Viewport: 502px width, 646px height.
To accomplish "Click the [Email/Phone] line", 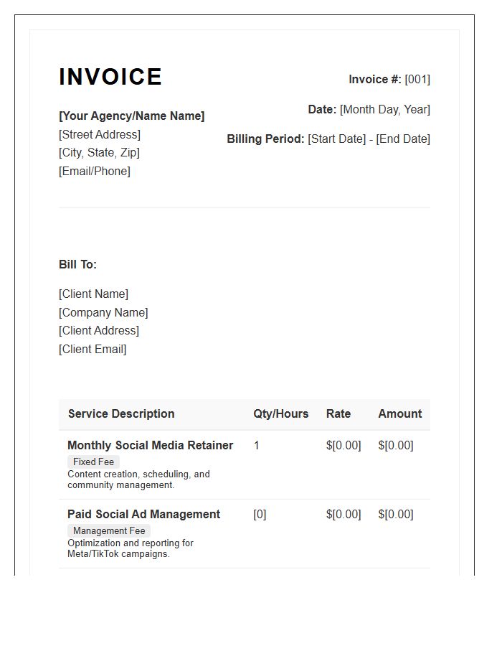I will [x=95, y=171].
